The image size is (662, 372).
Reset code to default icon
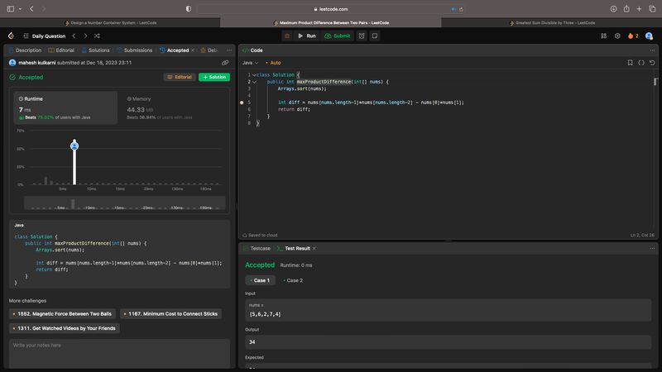click(x=652, y=63)
